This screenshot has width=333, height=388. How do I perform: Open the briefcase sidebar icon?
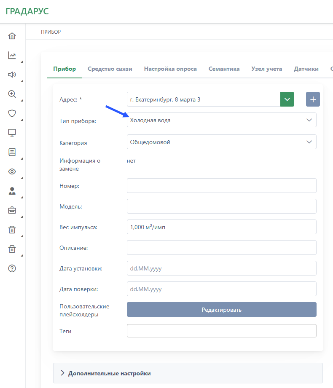(x=12, y=210)
